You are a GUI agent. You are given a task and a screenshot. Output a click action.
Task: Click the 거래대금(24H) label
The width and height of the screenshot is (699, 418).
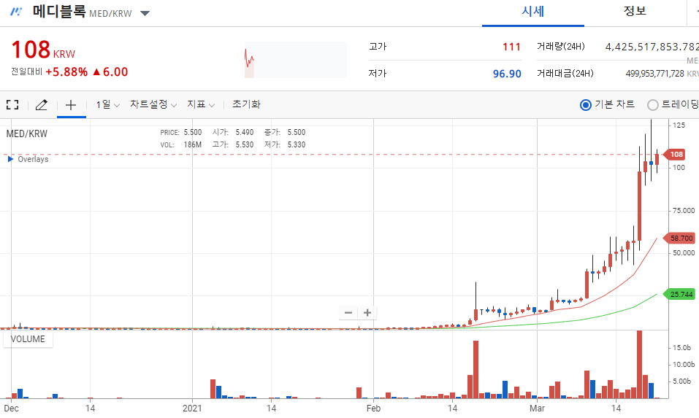[x=565, y=74]
